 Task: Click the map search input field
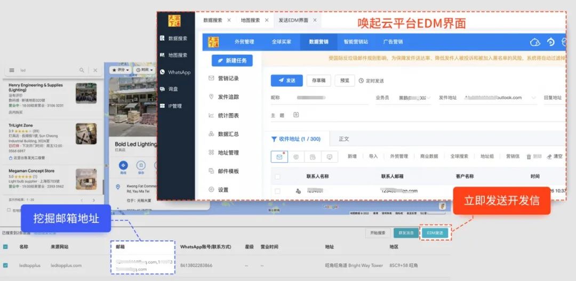47,70
